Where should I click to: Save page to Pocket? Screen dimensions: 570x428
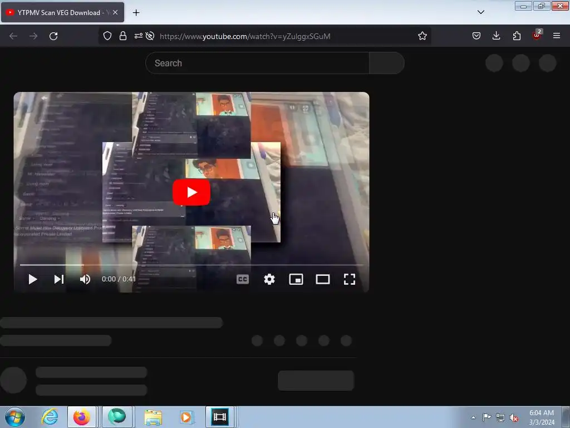[x=476, y=36]
